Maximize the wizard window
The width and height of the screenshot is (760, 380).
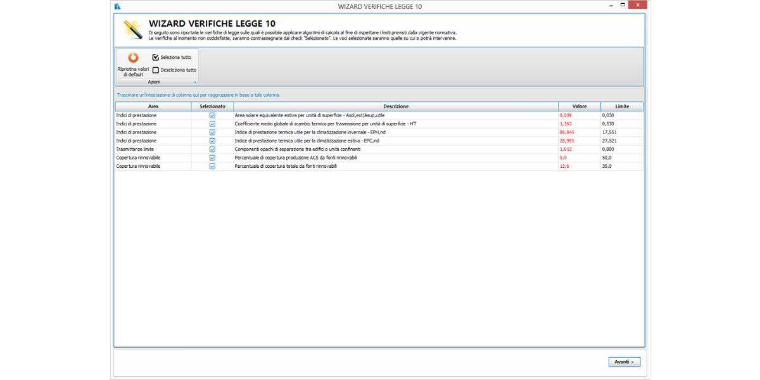623,6
